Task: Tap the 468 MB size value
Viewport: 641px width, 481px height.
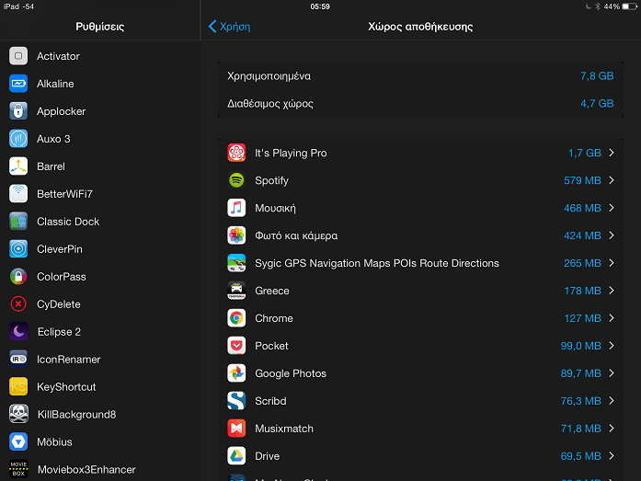Action: click(x=582, y=208)
